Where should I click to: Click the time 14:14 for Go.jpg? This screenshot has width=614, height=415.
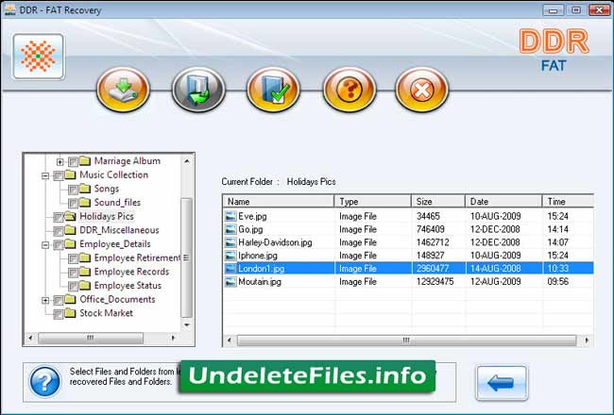pos(557,229)
